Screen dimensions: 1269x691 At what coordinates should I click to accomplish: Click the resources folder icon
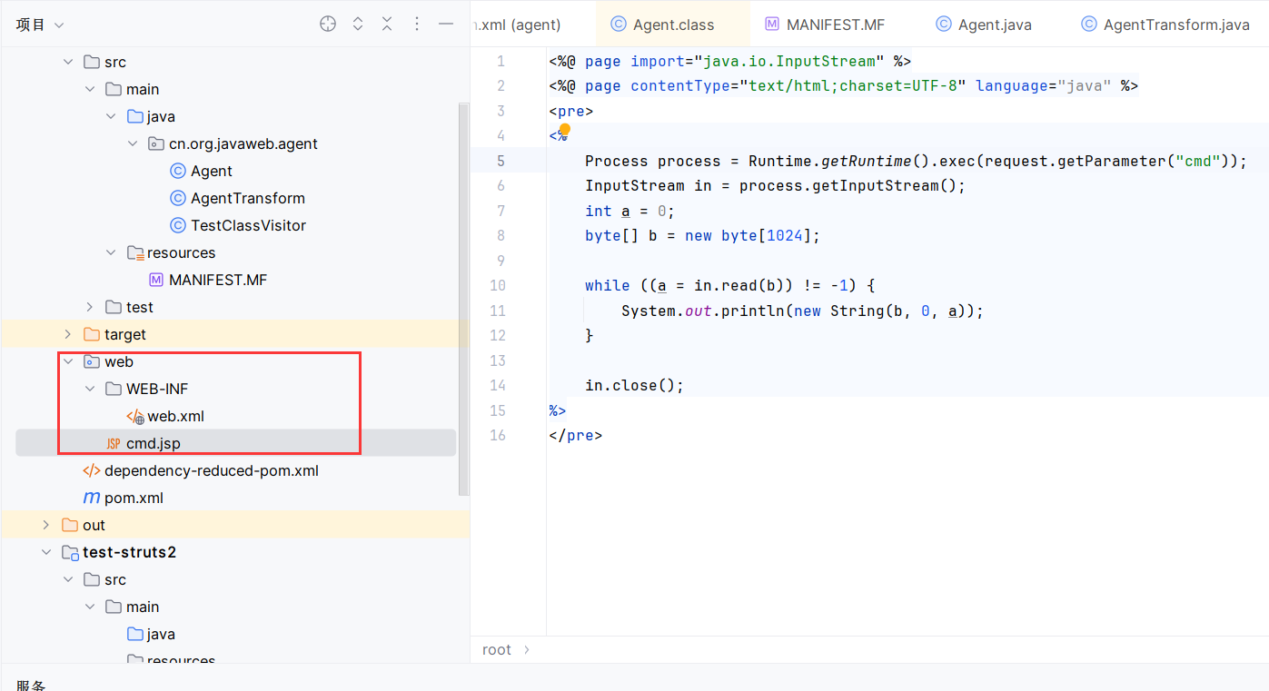tap(135, 252)
